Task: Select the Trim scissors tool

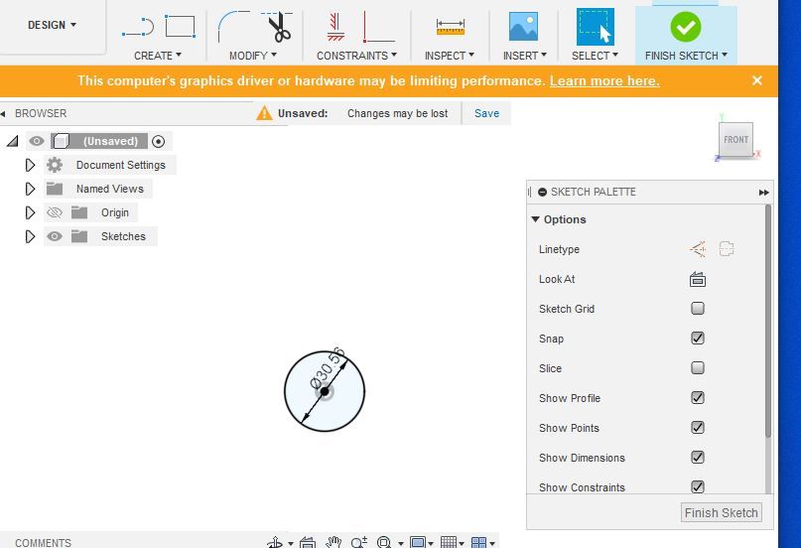Action: tap(279, 27)
